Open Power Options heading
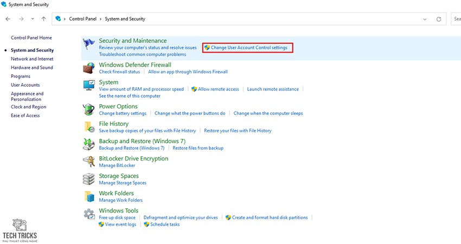This screenshot has height=244, width=461. pos(118,106)
